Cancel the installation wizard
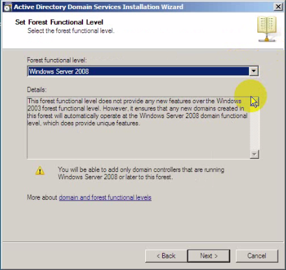 click(x=257, y=256)
